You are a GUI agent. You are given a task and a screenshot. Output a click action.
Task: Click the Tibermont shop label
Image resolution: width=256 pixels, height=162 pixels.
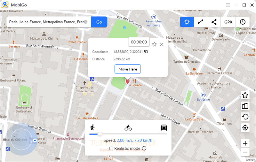tap(224, 123)
